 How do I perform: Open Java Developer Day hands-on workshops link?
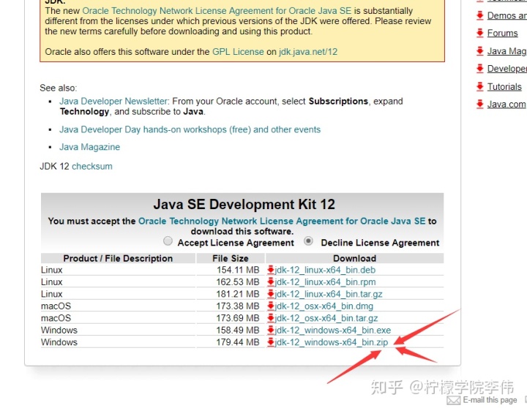190,129
